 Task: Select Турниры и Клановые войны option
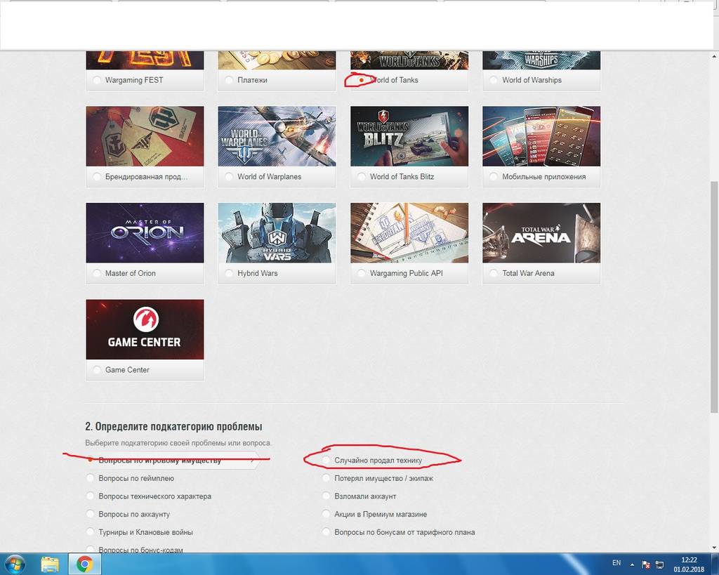click(90, 532)
